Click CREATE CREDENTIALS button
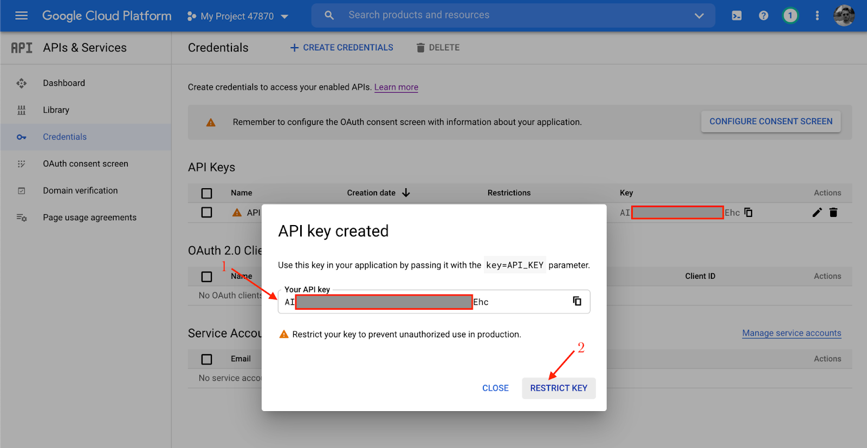 coord(341,48)
